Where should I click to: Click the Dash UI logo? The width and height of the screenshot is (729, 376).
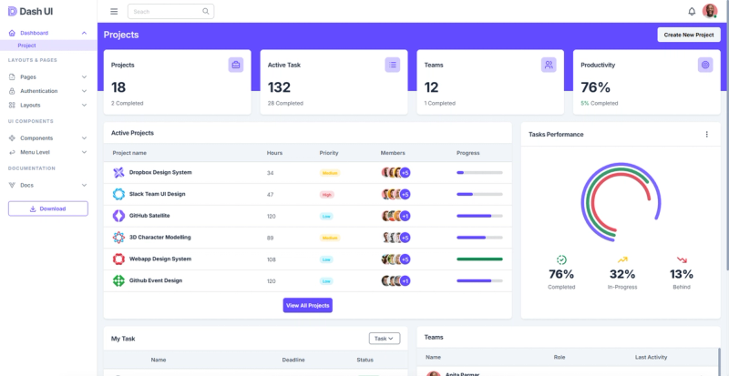31,12
